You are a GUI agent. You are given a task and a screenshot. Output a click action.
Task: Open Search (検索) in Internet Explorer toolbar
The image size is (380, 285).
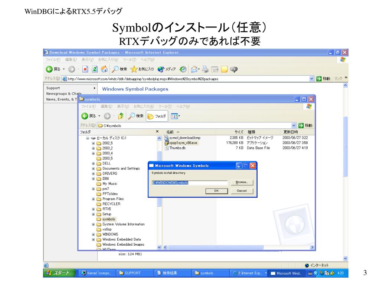coord(119,69)
